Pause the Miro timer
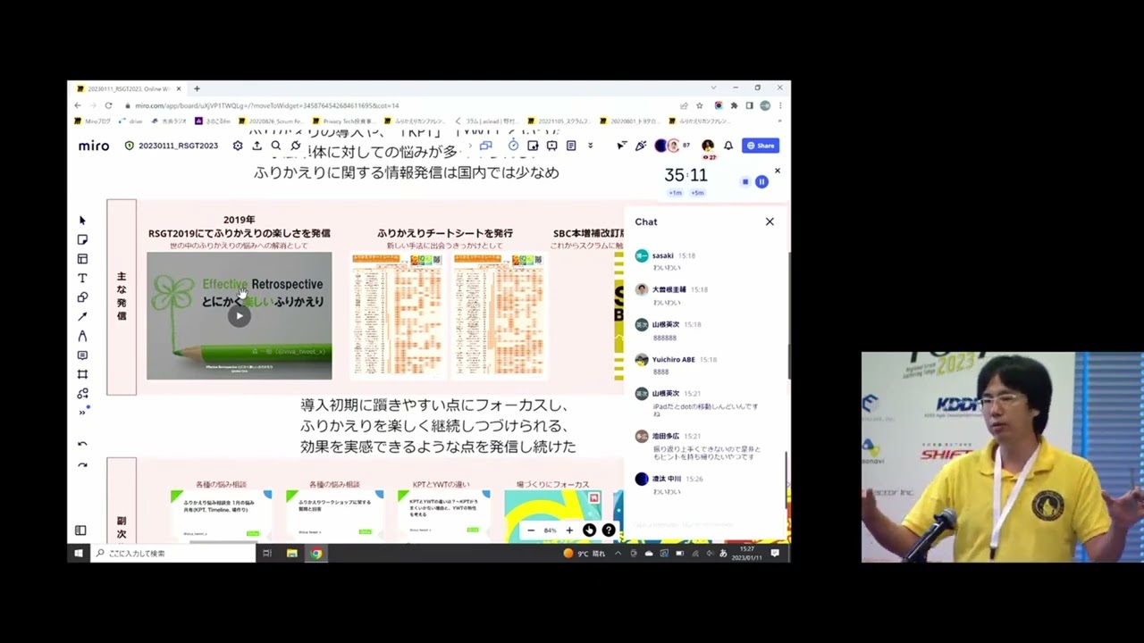Image resolution: width=1144 pixels, height=643 pixels. (761, 182)
